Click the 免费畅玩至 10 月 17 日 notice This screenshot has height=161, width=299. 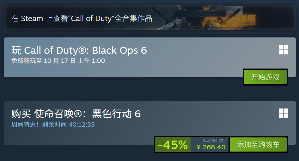[x=44, y=61]
